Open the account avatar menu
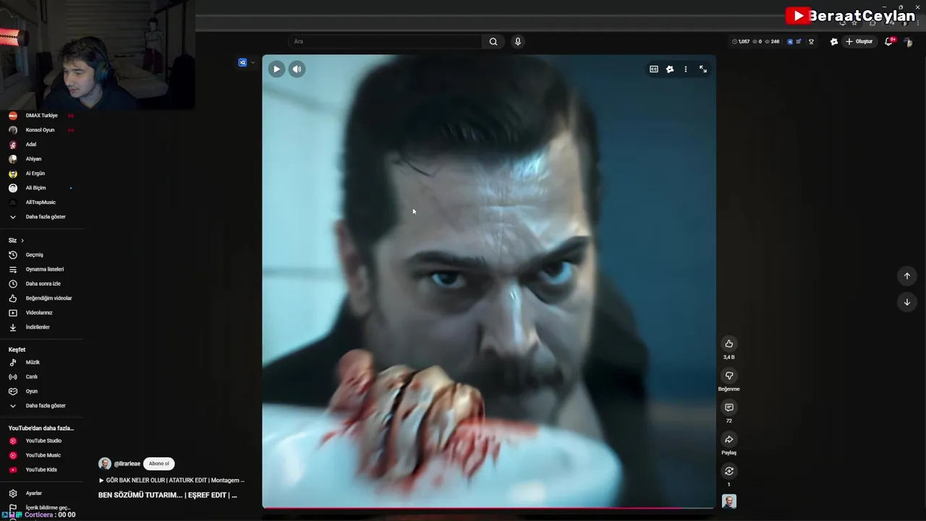This screenshot has height=521, width=926. [x=908, y=42]
